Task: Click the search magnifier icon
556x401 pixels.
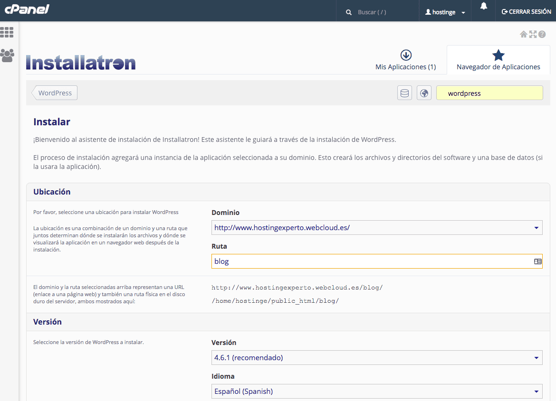Action: click(348, 12)
